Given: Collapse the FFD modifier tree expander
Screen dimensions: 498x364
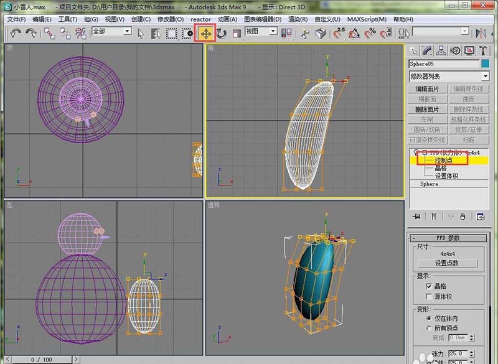Looking at the screenshot, I should pyautogui.click(x=425, y=152).
